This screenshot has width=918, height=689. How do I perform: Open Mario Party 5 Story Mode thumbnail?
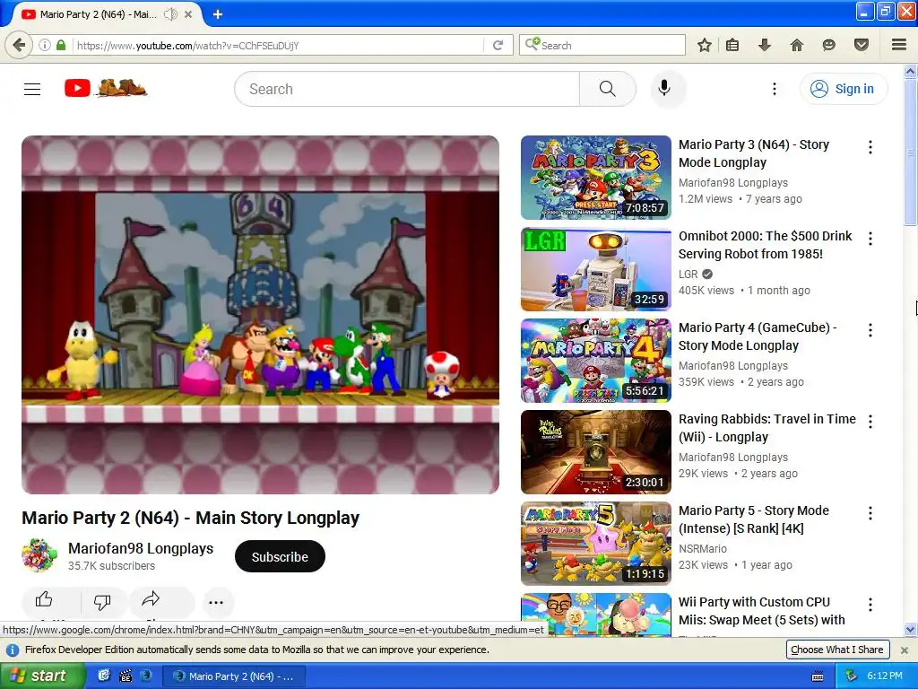coord(596,543)
